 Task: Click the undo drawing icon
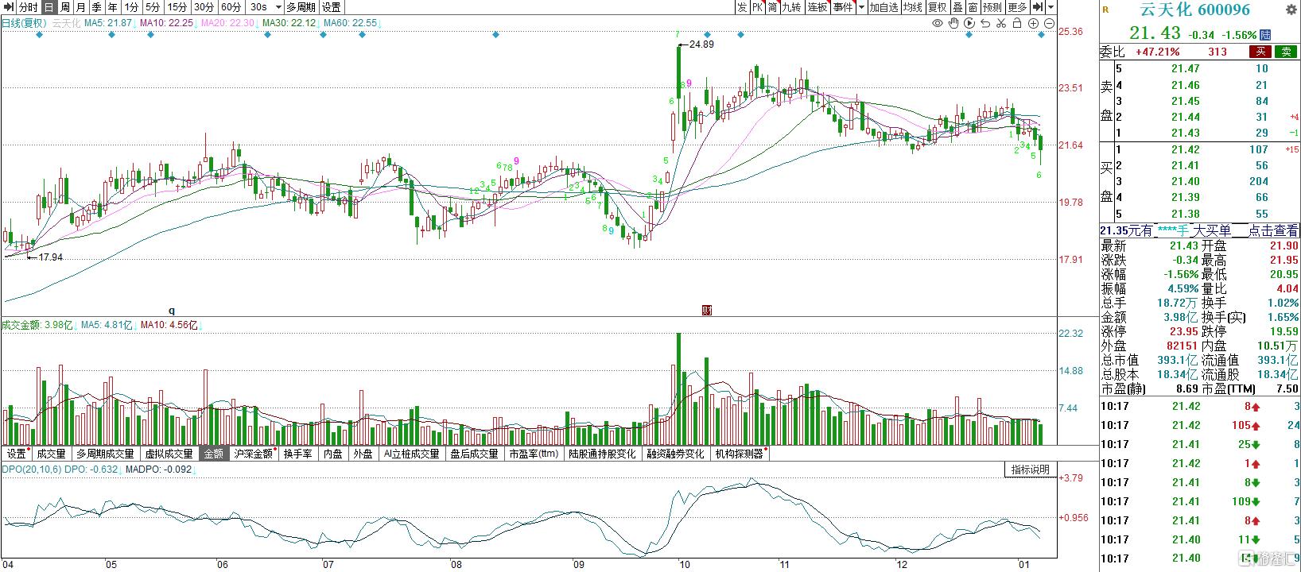986,24
